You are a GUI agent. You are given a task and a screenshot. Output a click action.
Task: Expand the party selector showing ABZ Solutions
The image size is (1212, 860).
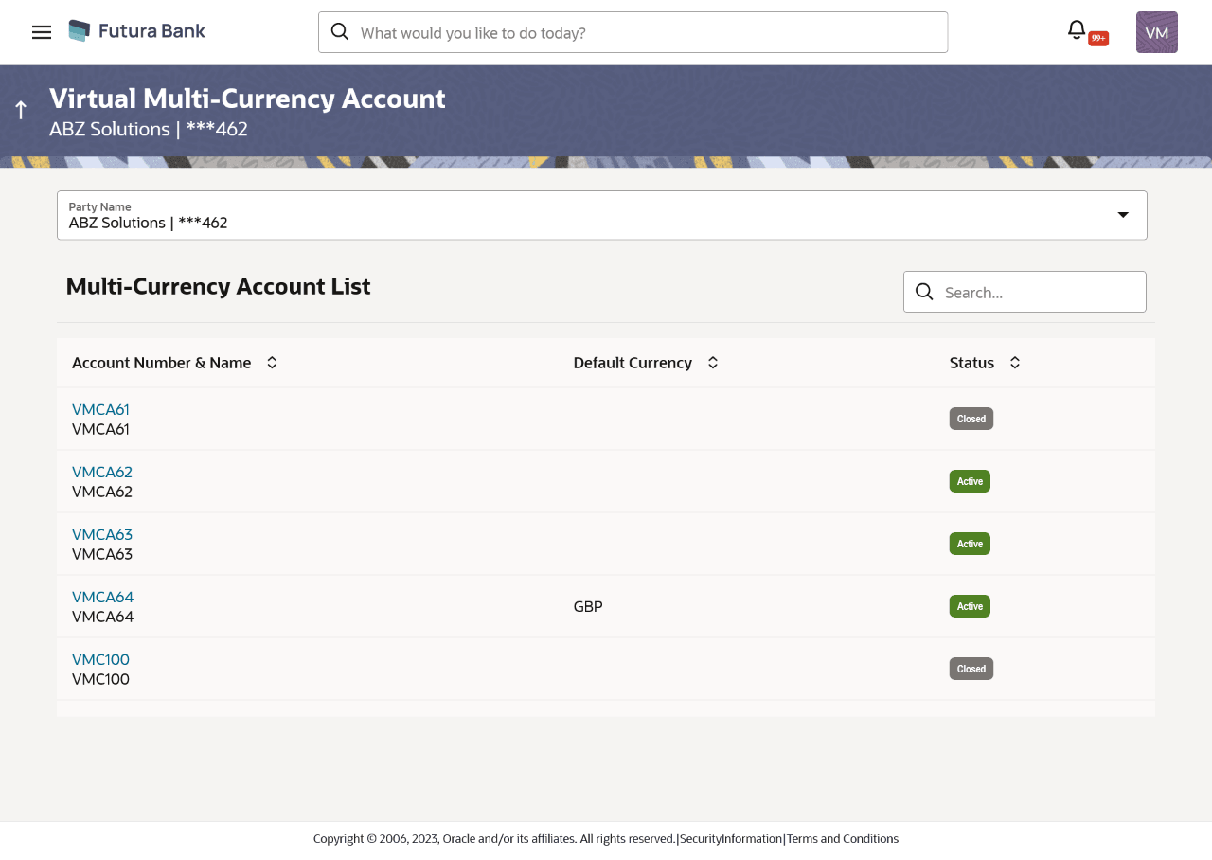click(601, 215)
